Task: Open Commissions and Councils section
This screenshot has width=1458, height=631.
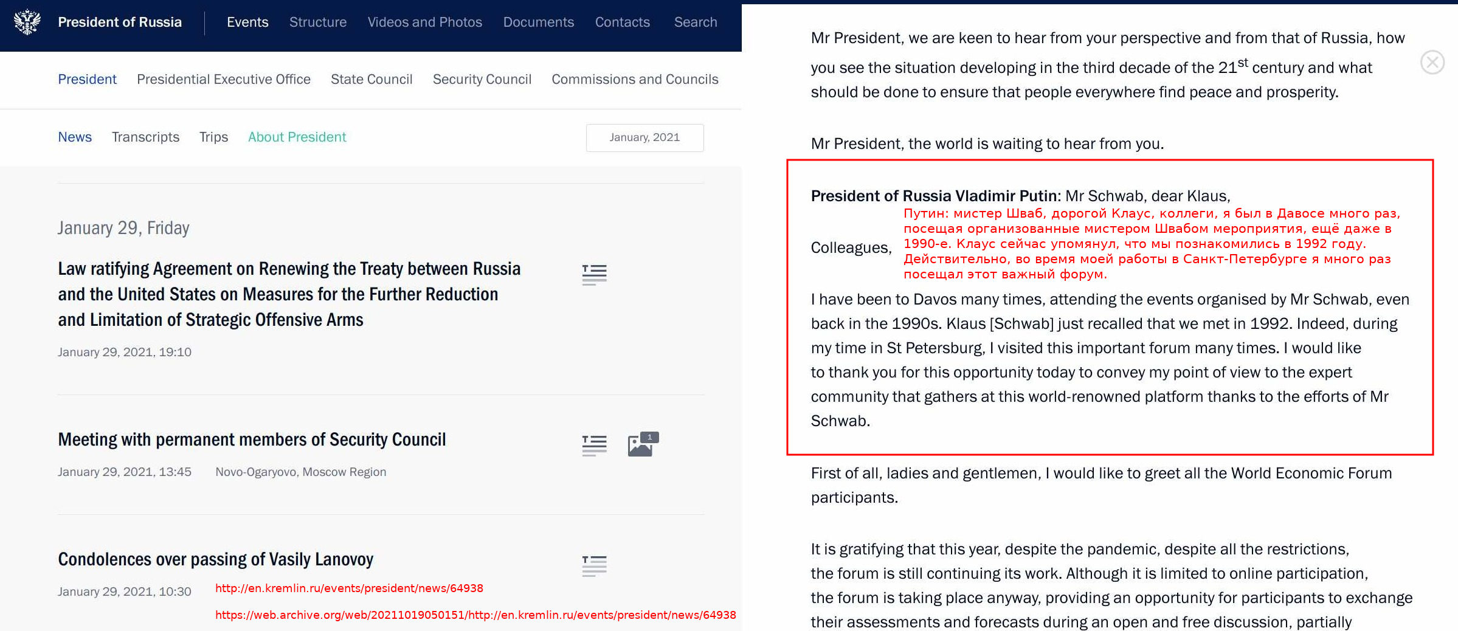Action: point(635,80)
